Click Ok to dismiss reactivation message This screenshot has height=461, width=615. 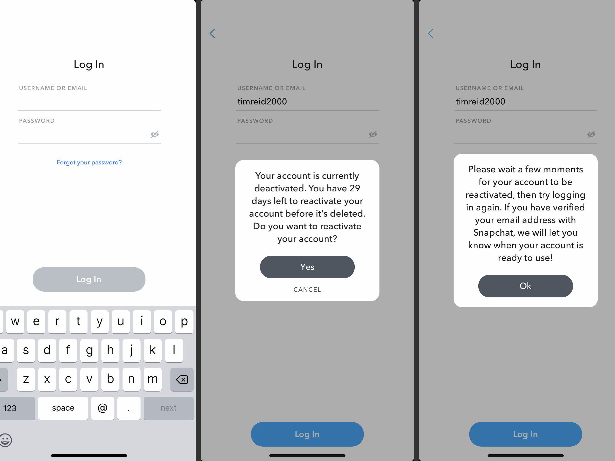click(x=525, y=285)
